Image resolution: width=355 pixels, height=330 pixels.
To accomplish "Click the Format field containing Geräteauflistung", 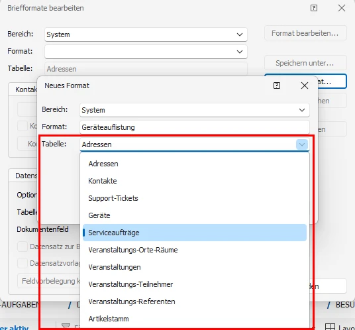I will [x=195, y=127].
